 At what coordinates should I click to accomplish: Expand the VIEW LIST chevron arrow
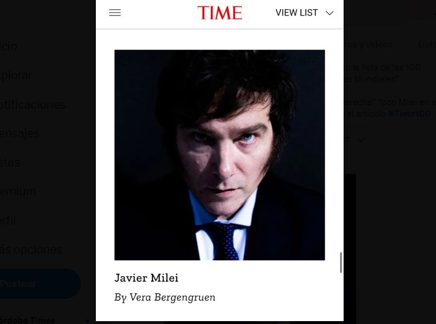[330, 13]
